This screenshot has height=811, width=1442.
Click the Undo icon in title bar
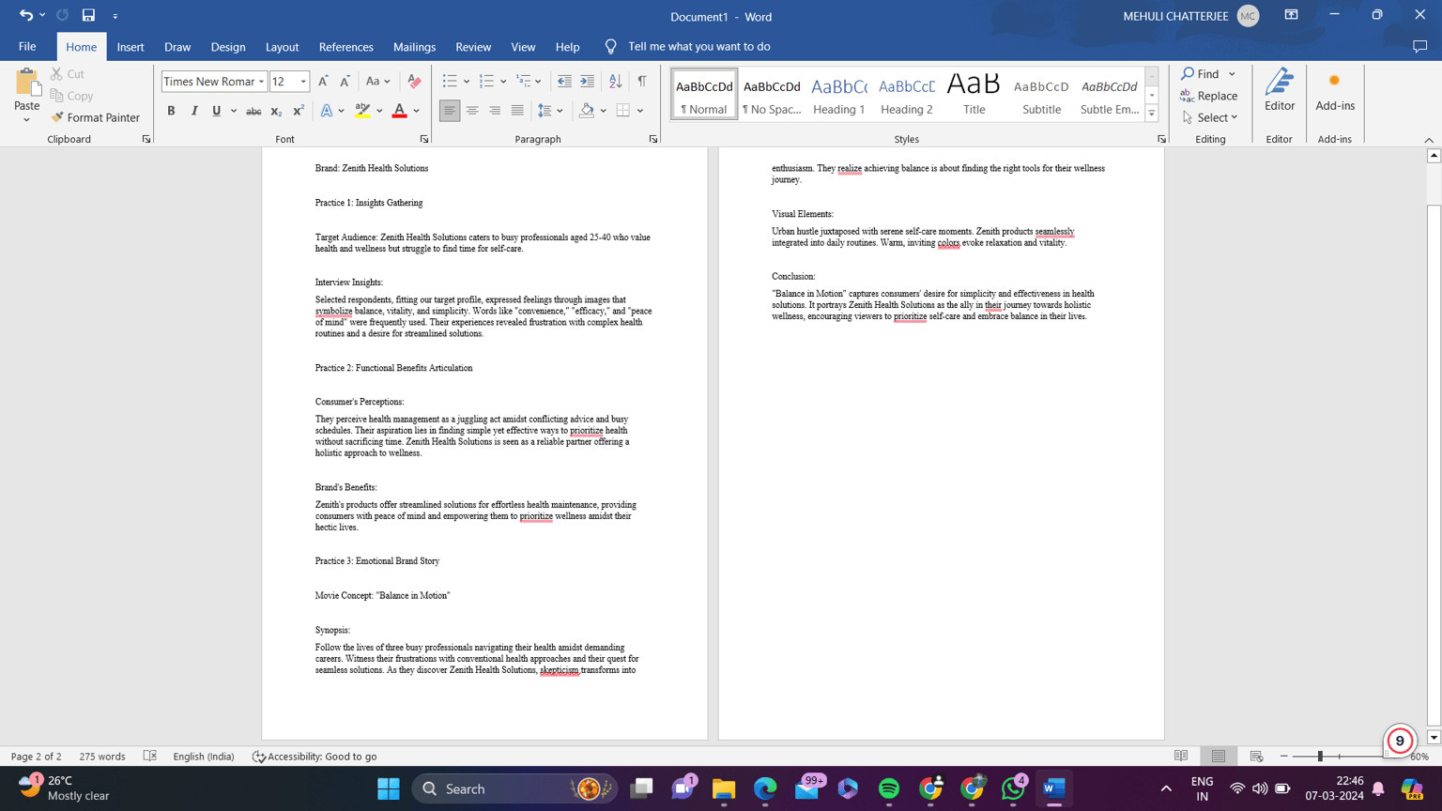pyautogui.click(x=25, y=15)
